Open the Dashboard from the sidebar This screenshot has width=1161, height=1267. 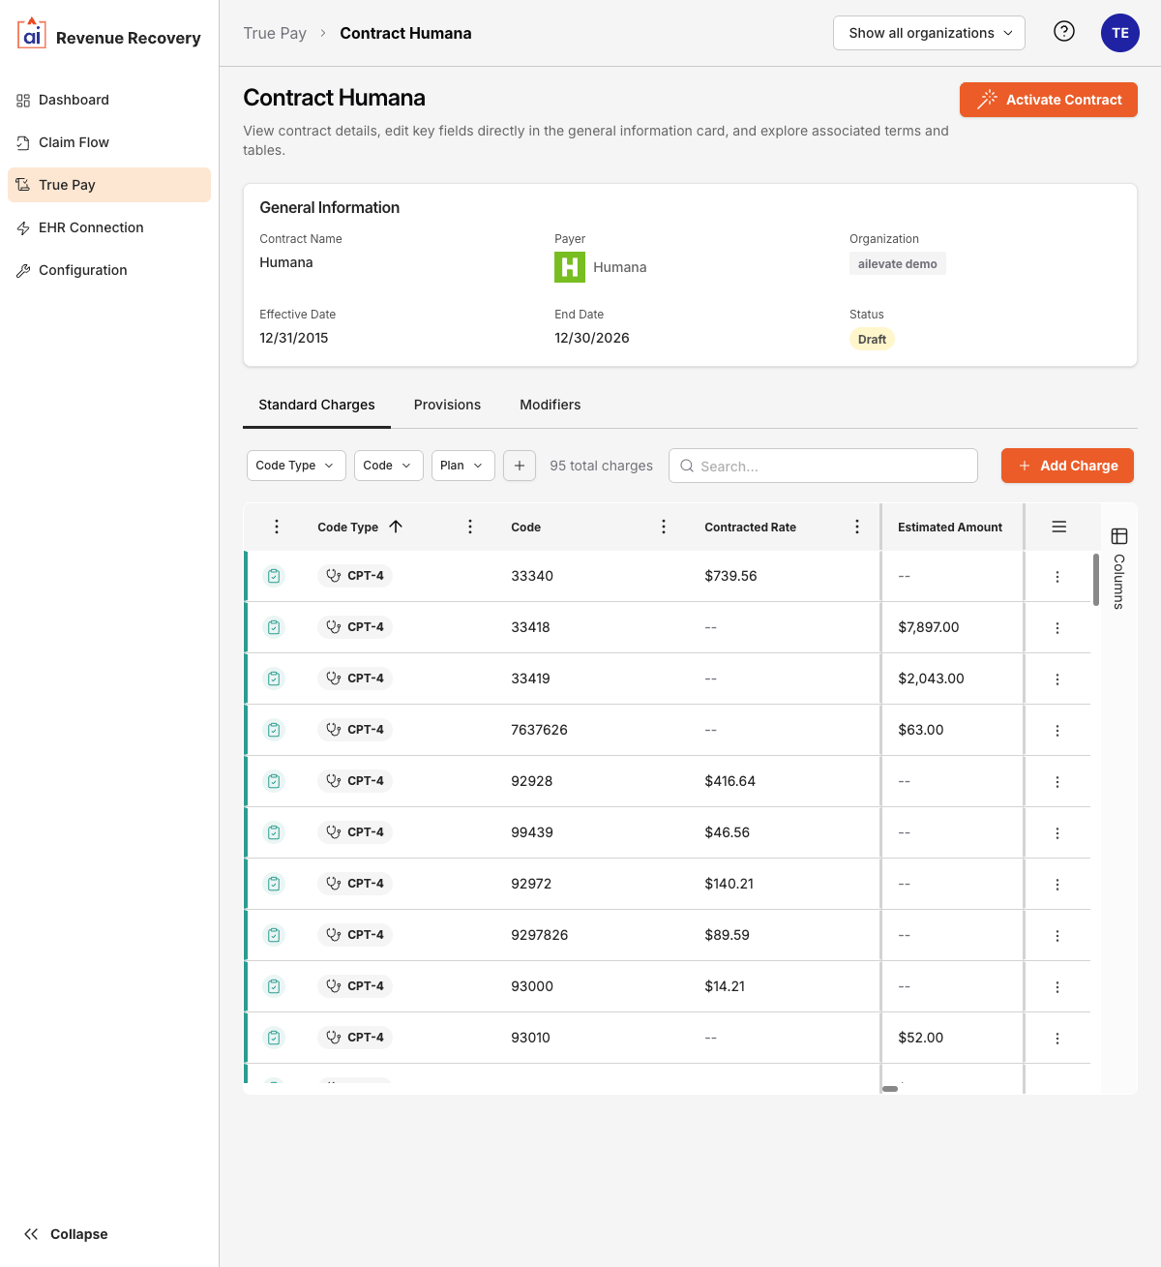tap(74, 100)
